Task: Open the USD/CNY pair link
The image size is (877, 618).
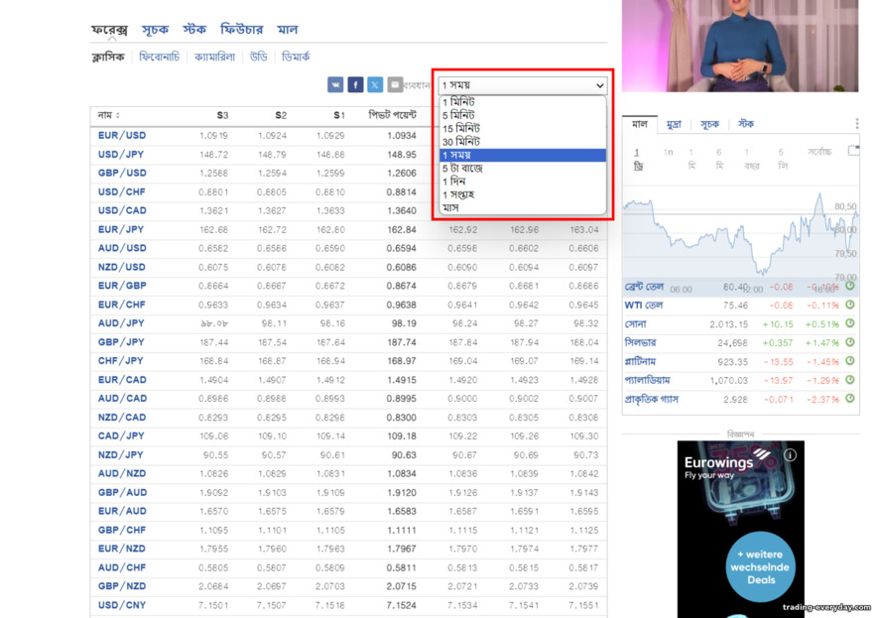Action: pyautogui.click(x=122, y=605)
